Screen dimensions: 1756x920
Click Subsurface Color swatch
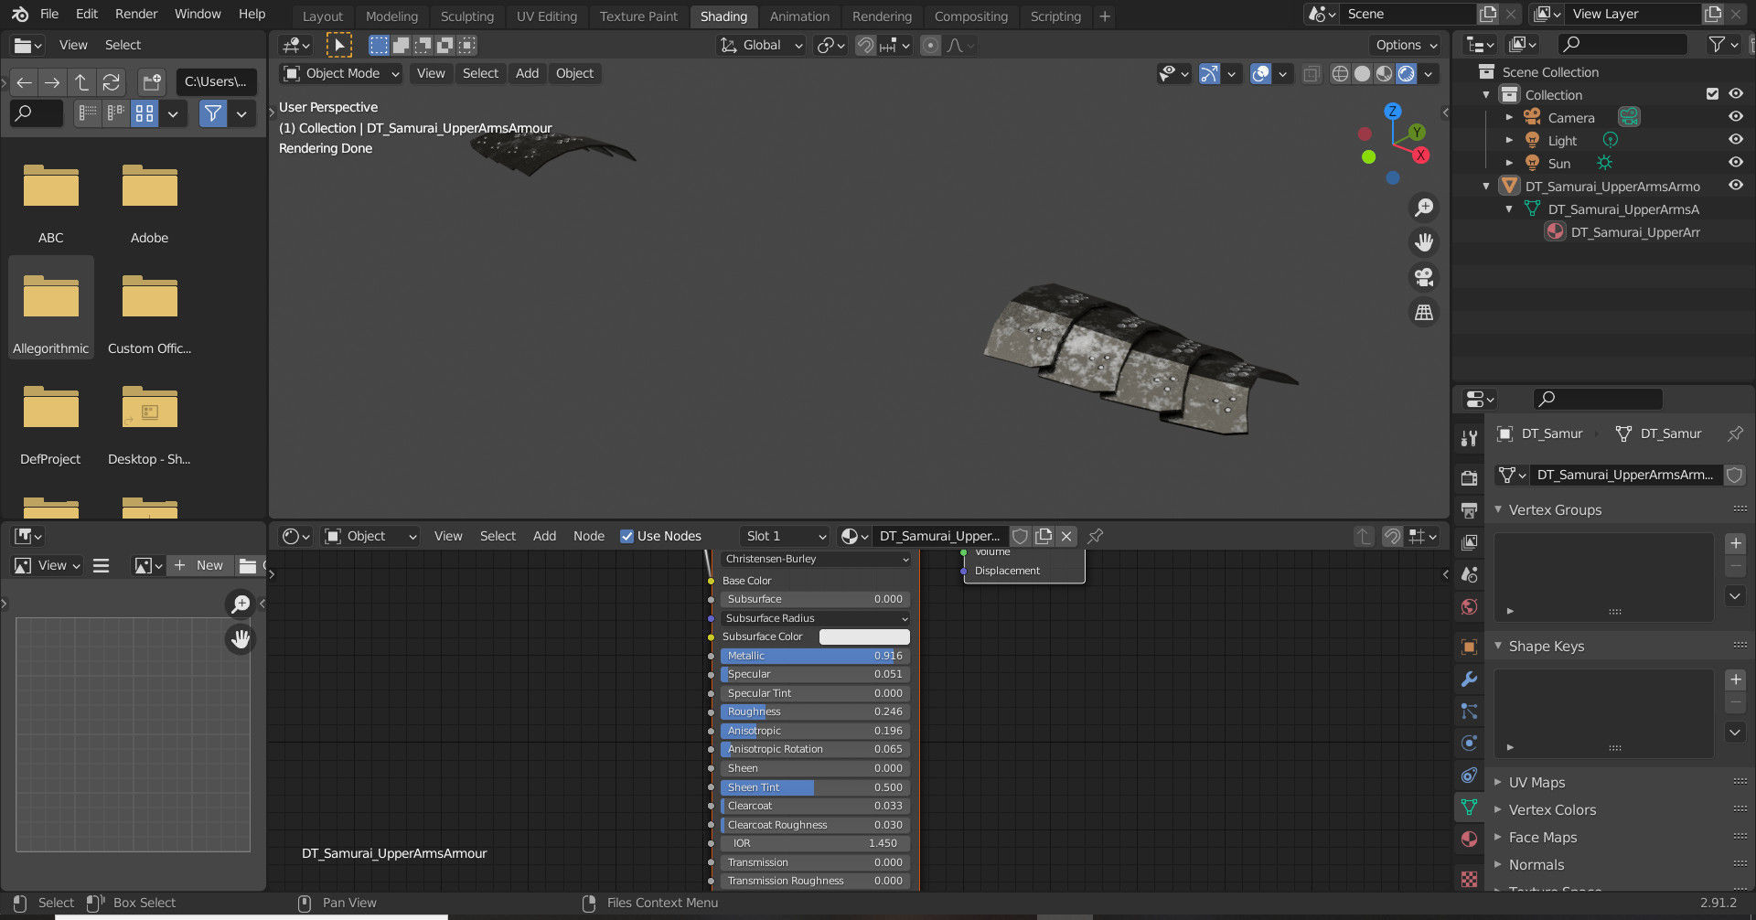tap(864, 637)
